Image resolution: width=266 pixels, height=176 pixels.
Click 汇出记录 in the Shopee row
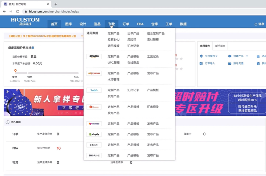click(x=153, y=107)
